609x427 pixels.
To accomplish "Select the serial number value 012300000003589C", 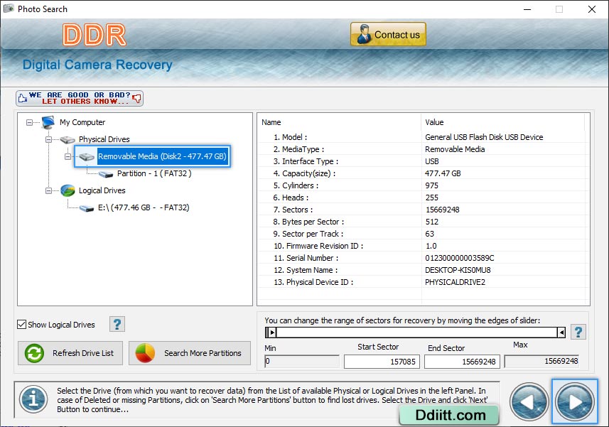I will 460,258.
